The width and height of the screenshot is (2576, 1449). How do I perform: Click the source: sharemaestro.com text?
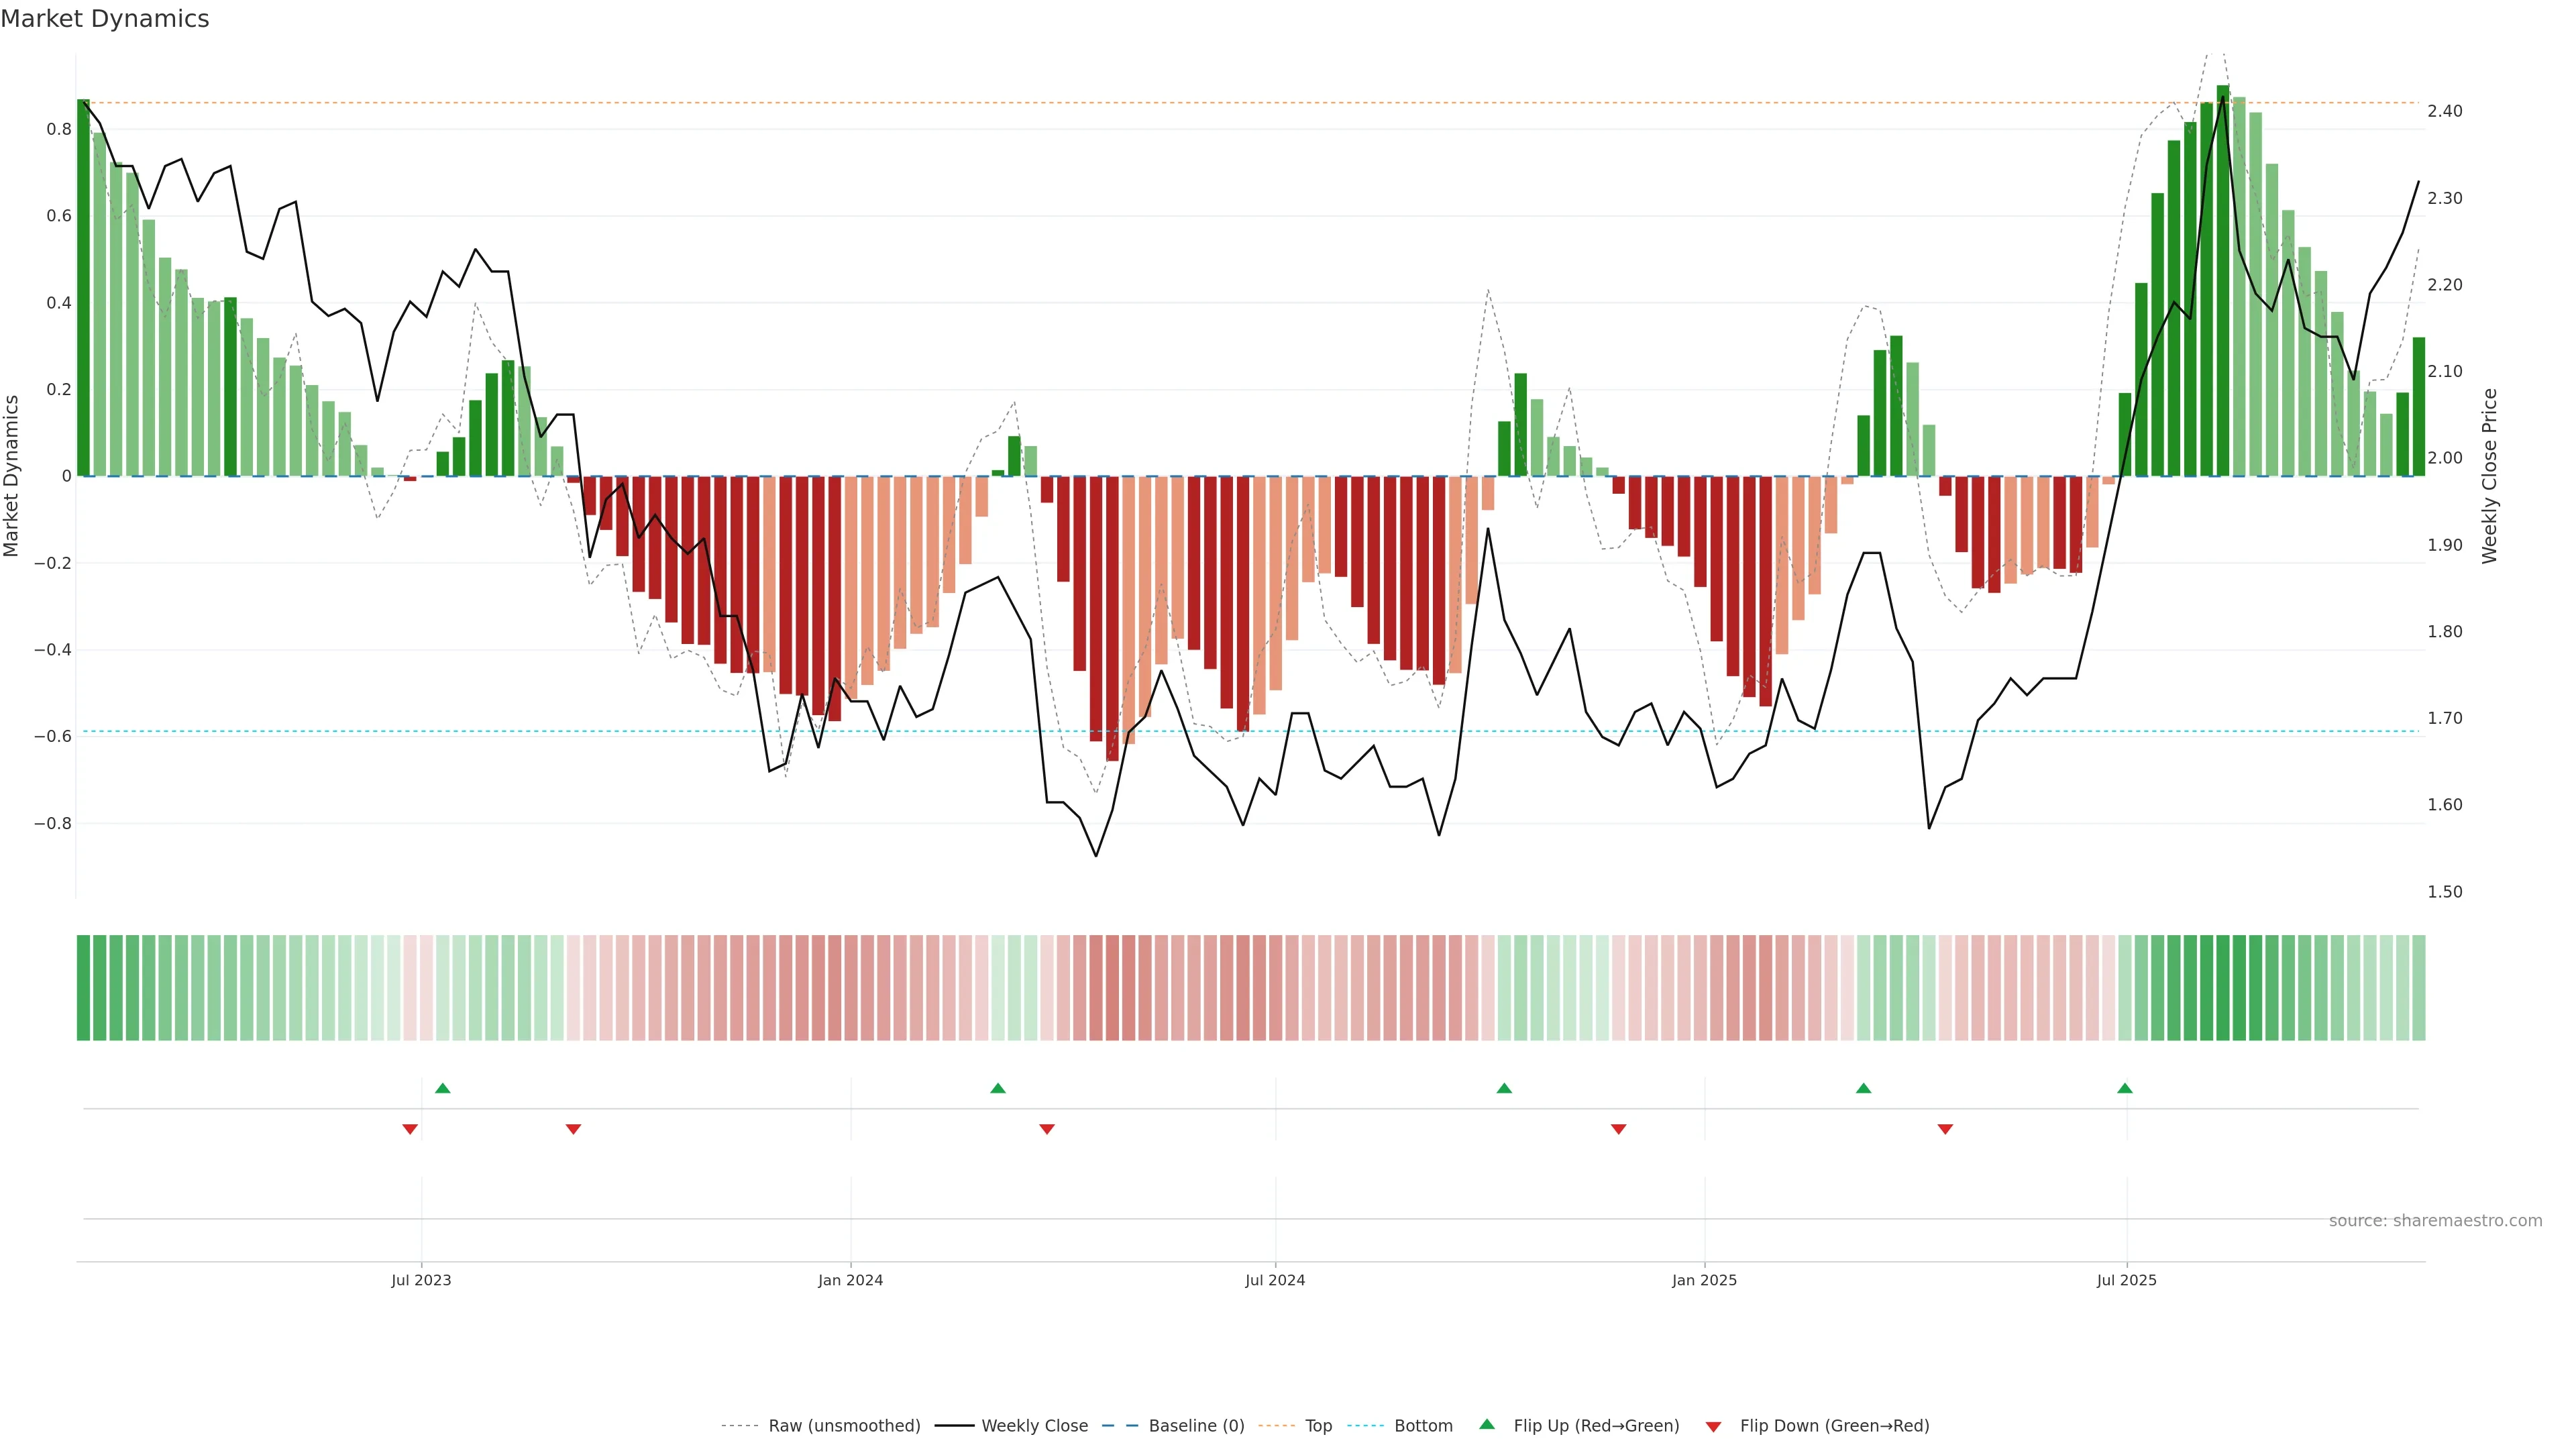click(x=2435, y=1221)
